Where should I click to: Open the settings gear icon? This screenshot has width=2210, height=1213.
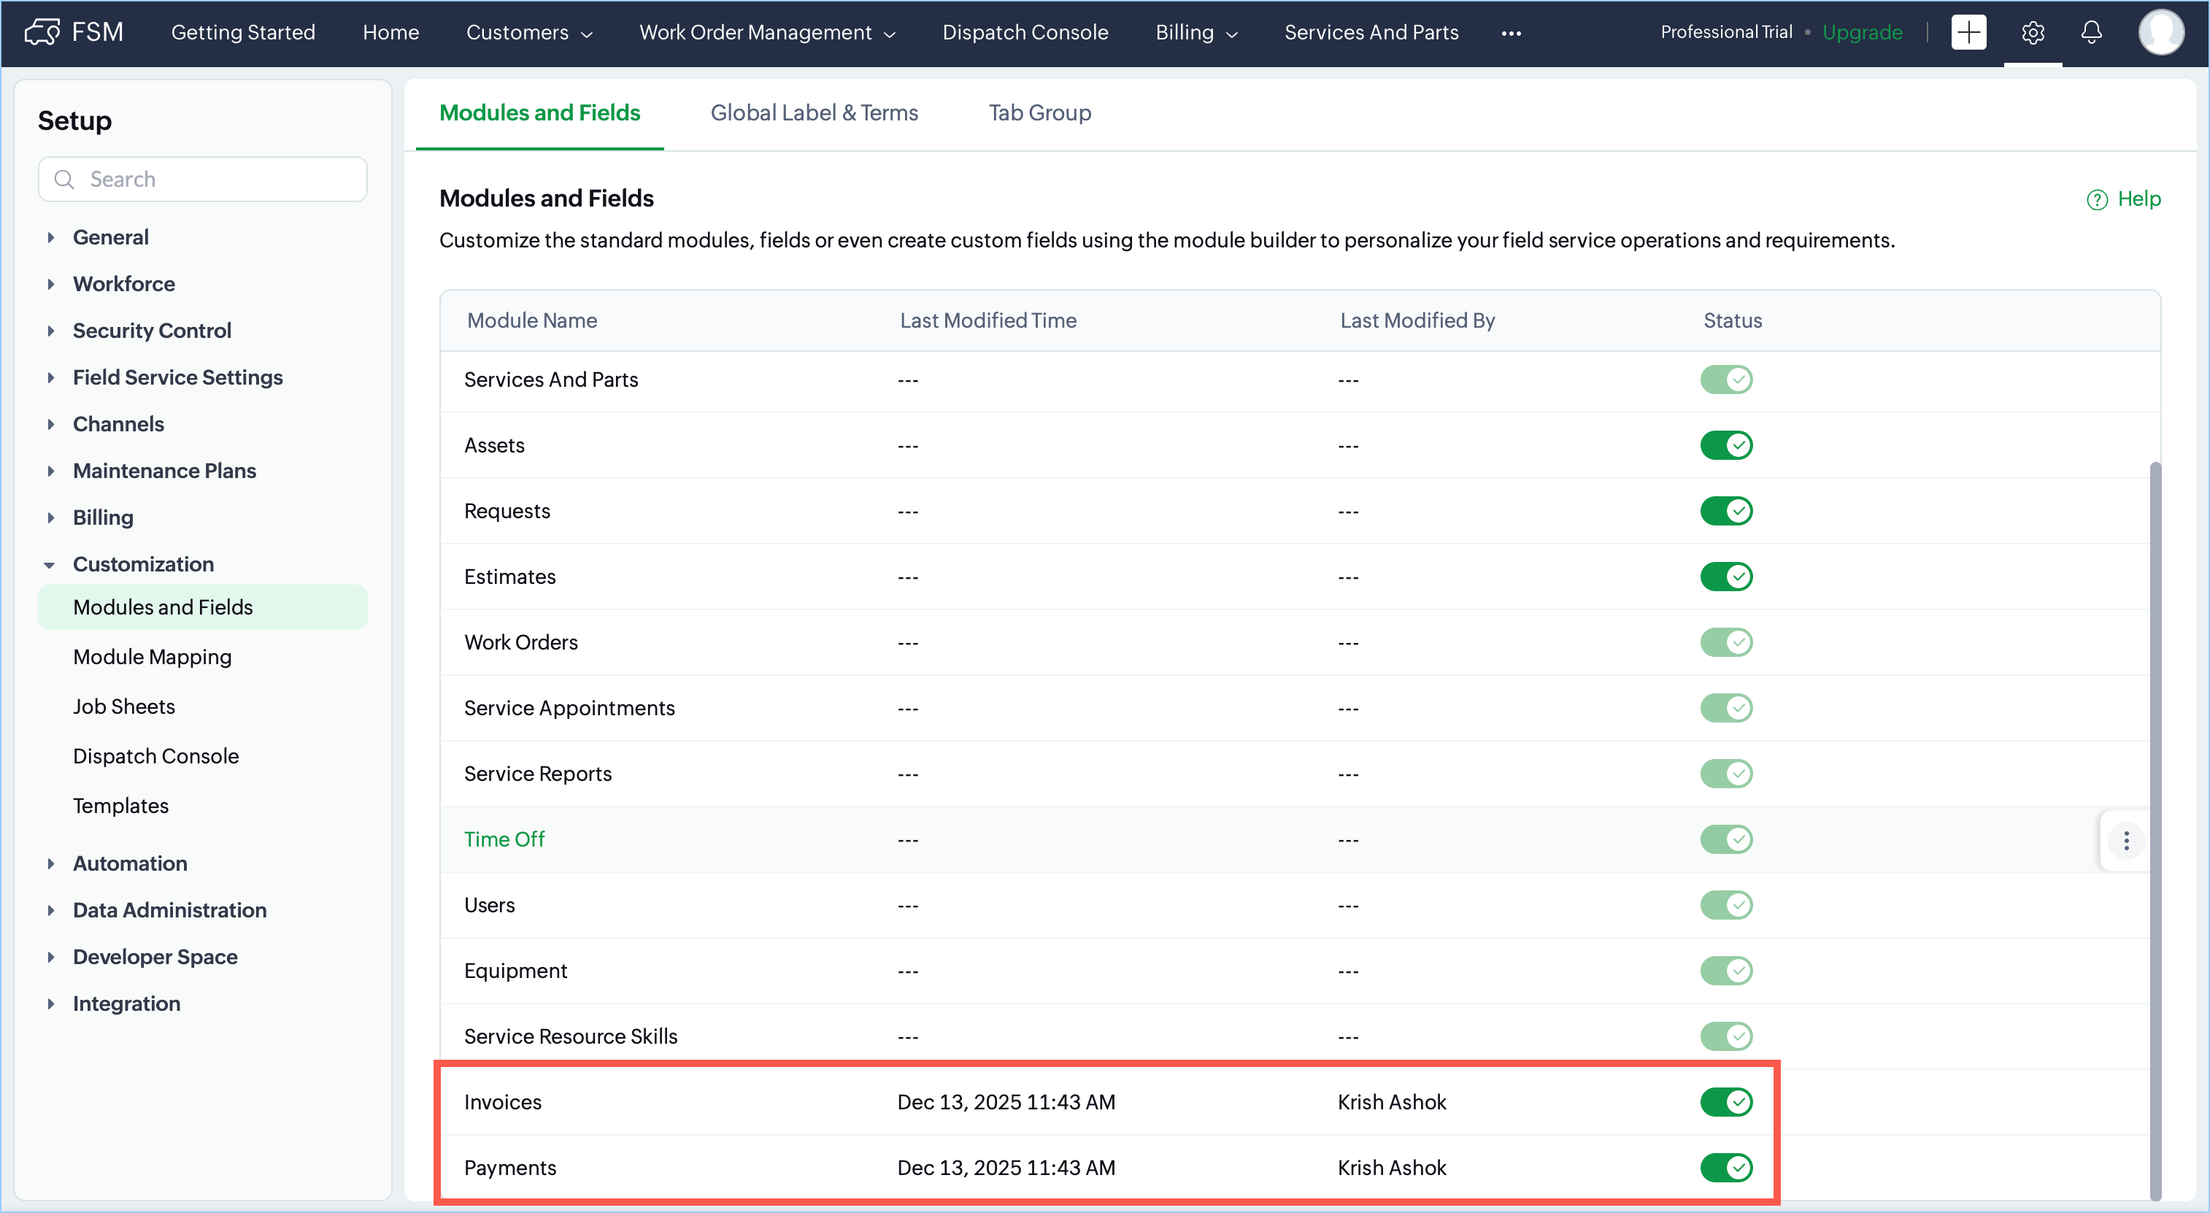click(2033, 33)
